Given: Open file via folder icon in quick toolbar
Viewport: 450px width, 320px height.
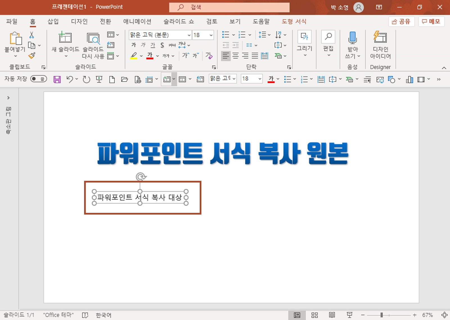Looking at the screenshot, I should (x=124, y=80).
